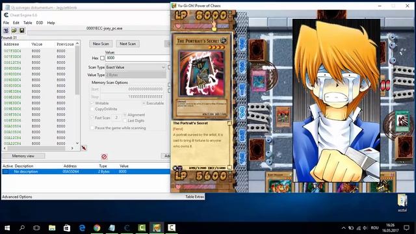This screenshot has height=234, width=416.
Task: Click Fast Scan alignment value field
Action: pos(116,118)
